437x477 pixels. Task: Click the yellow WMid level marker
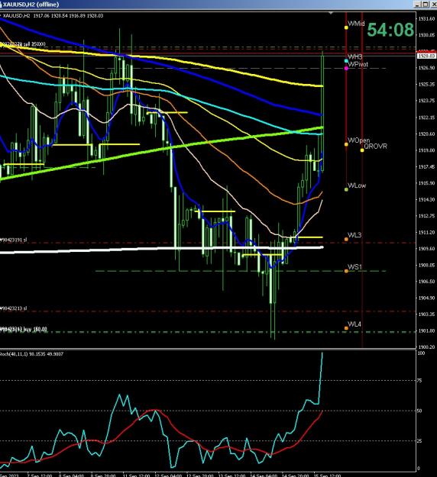346,27
